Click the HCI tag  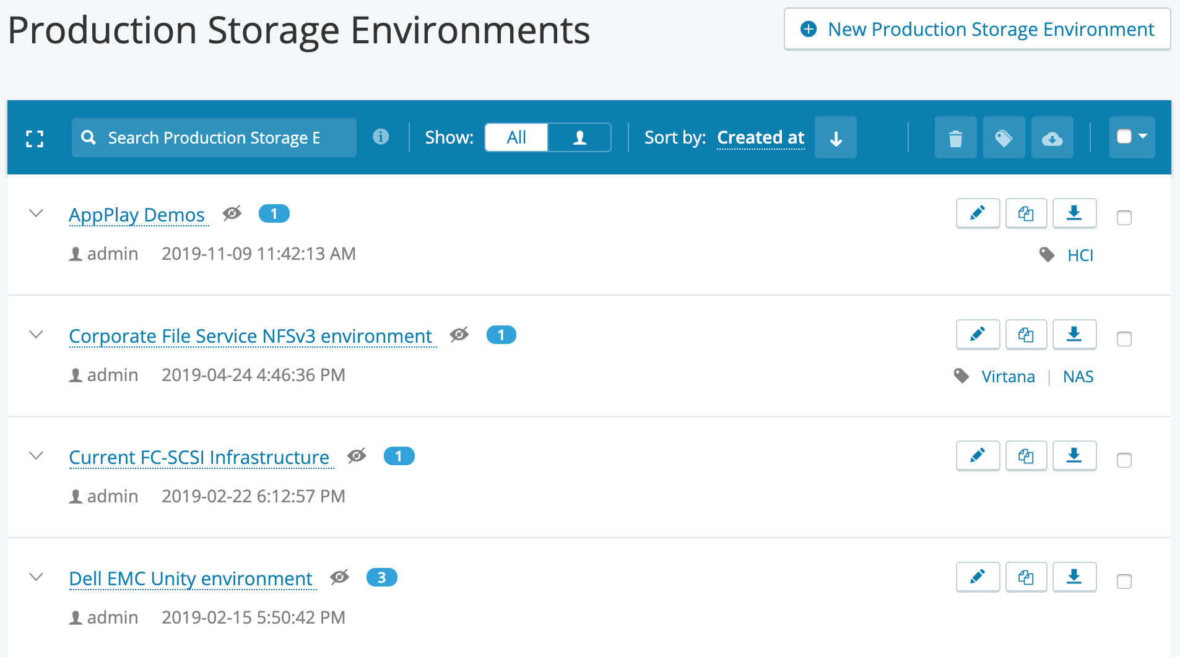click(1080, 255)
